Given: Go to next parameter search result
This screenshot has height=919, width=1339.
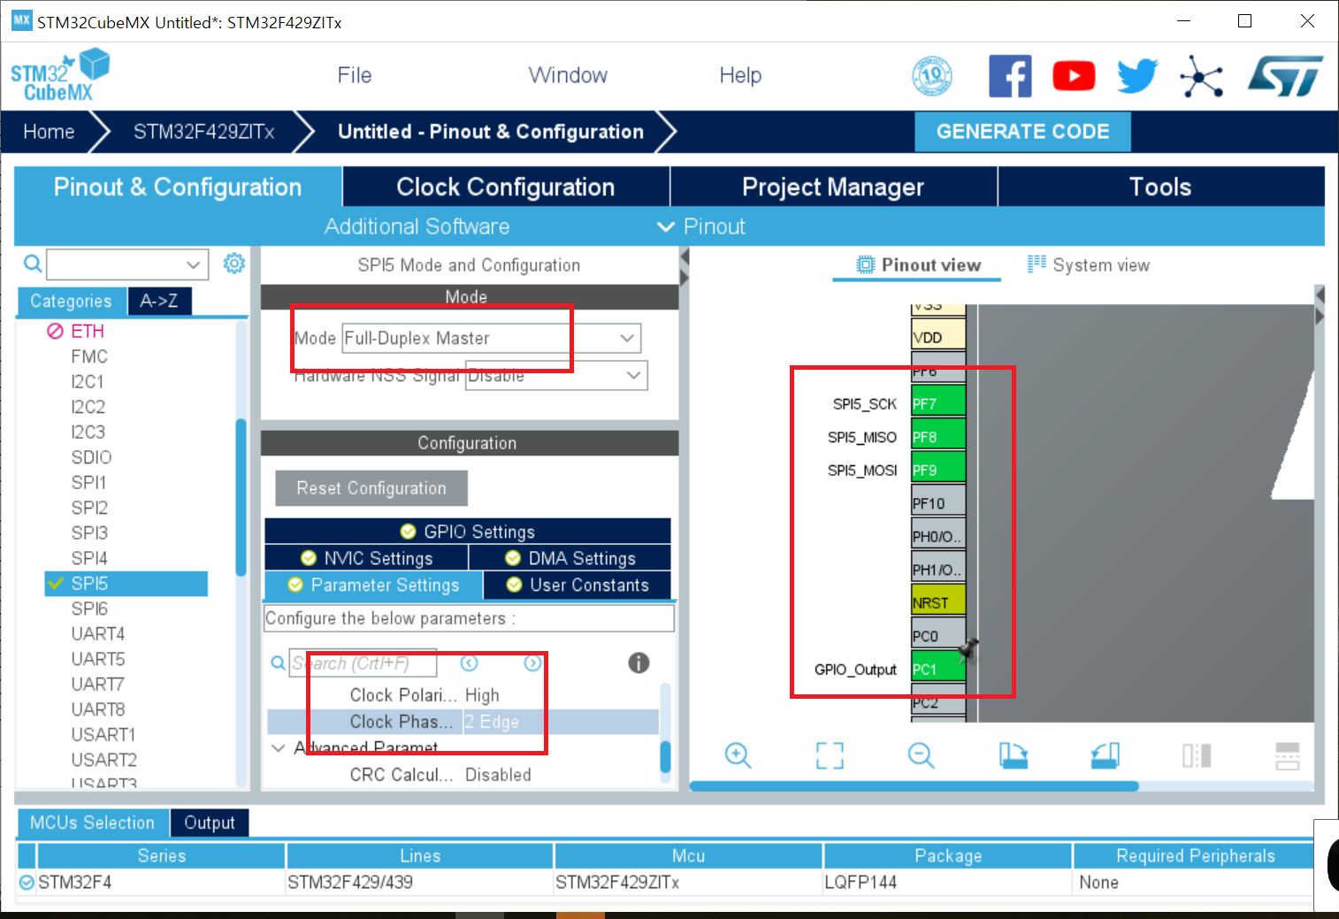Looking at the screenshot, I should pos(532,662).
